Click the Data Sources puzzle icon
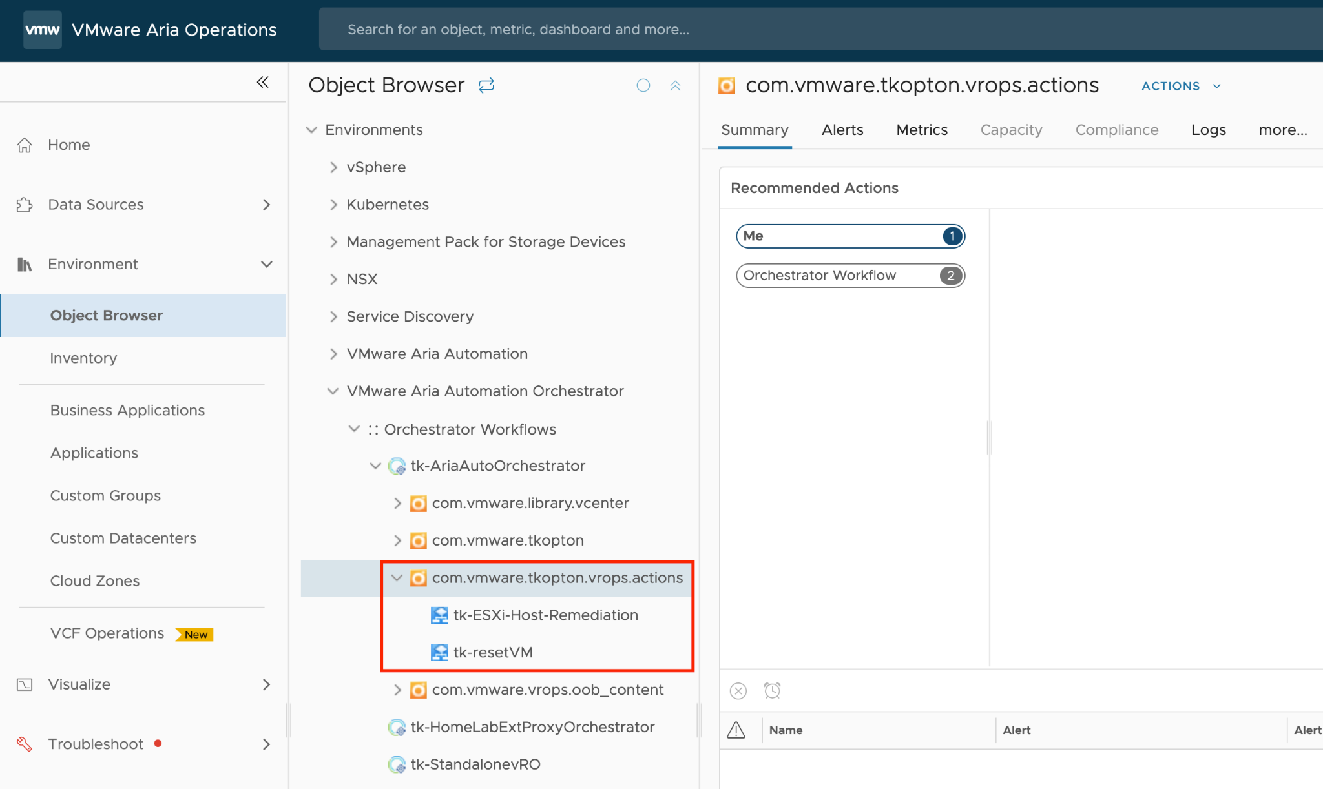Screen dimensions: 1323x789 [x=25, y=205]
